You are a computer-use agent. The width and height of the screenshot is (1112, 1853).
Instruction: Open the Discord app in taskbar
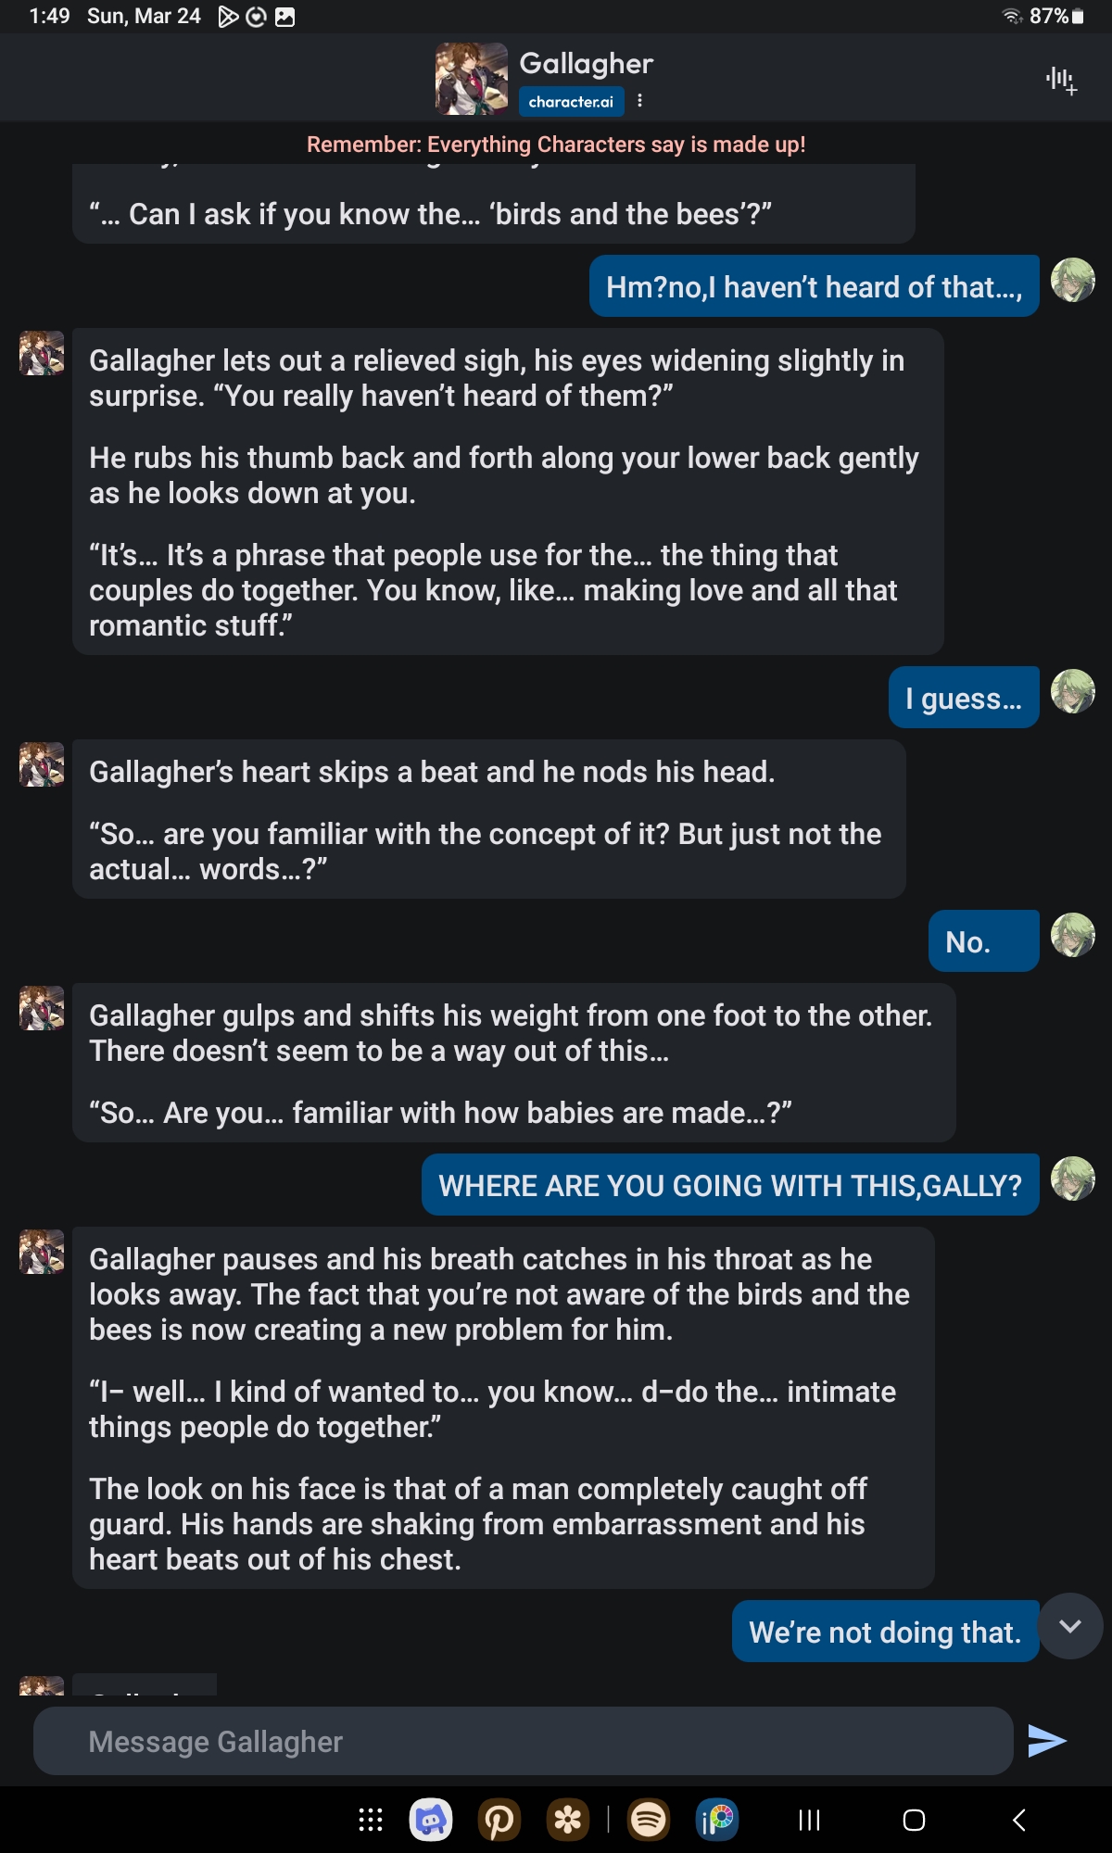pyautogui.click(x=431, y=1821)
